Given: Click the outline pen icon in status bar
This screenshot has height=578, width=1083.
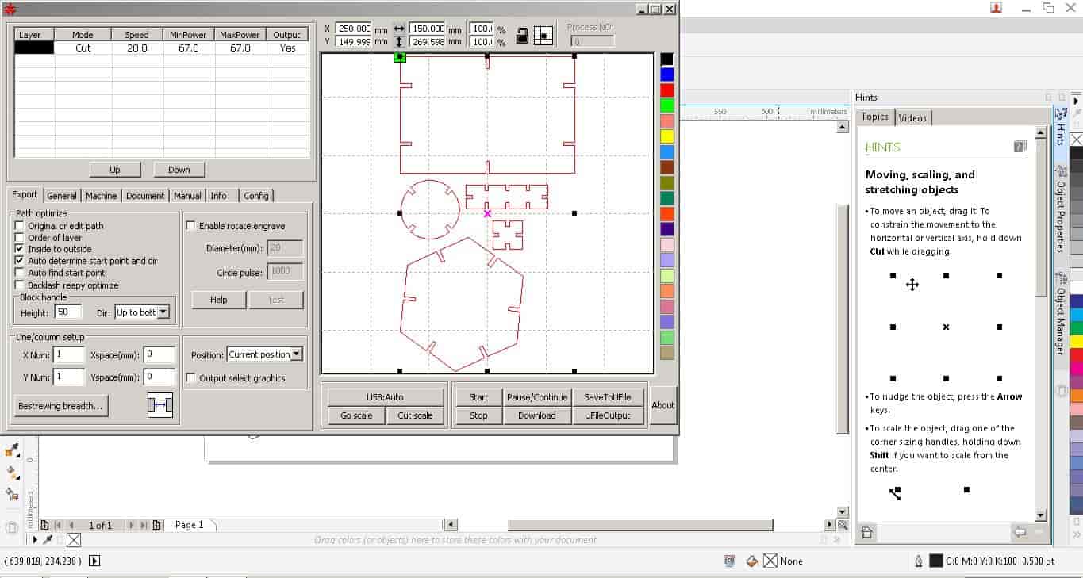Looking at the screenshot, I should tap(919, 561).
